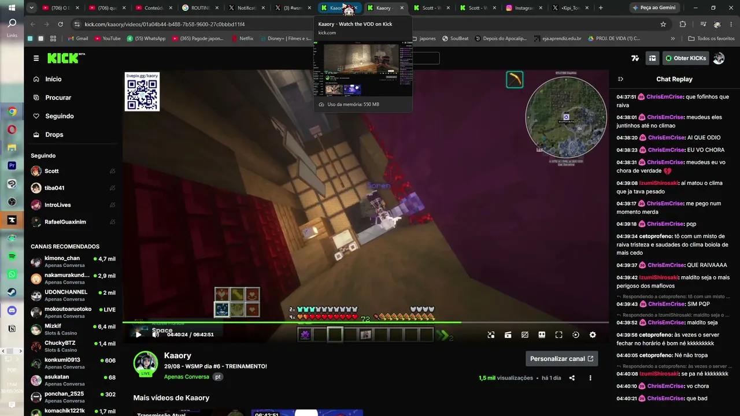
Task: Click the kick.com address bar
Action: [370, 24]
